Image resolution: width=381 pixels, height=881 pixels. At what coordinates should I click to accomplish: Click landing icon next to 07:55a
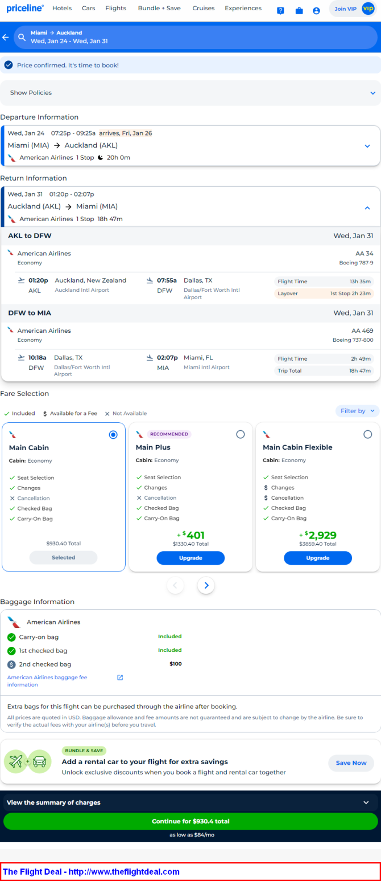(x=150, y=280)
